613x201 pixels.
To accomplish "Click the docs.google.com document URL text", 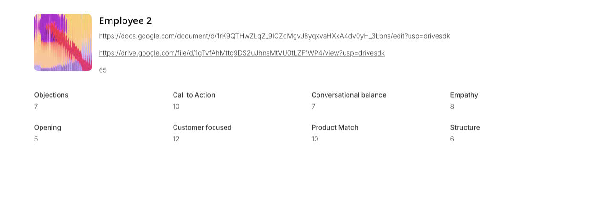I will [274, 36].
